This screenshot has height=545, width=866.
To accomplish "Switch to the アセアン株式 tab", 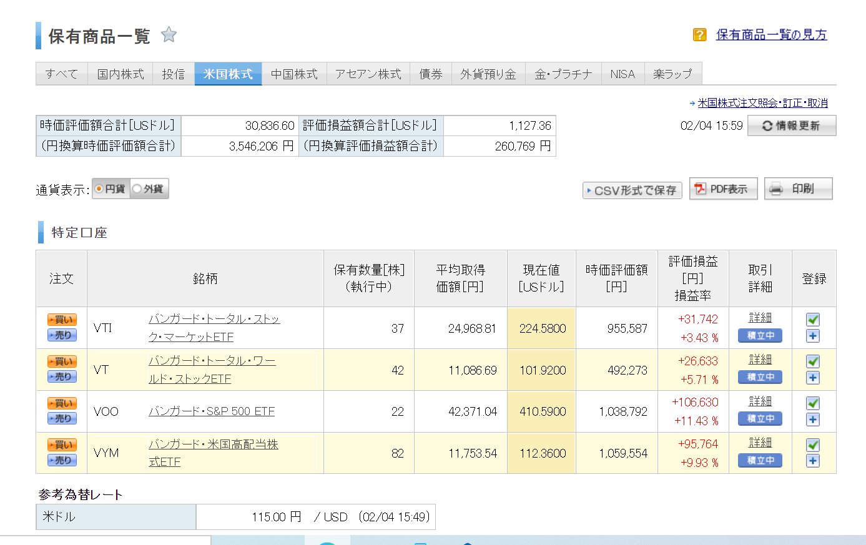I will (x=368, y=74).
